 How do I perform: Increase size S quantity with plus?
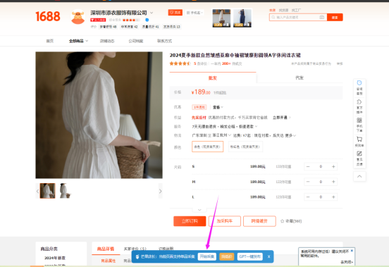click(x=333, y=166)
